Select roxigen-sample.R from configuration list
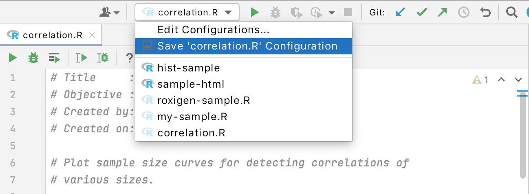The image size is (529, 194). point(203,100)
